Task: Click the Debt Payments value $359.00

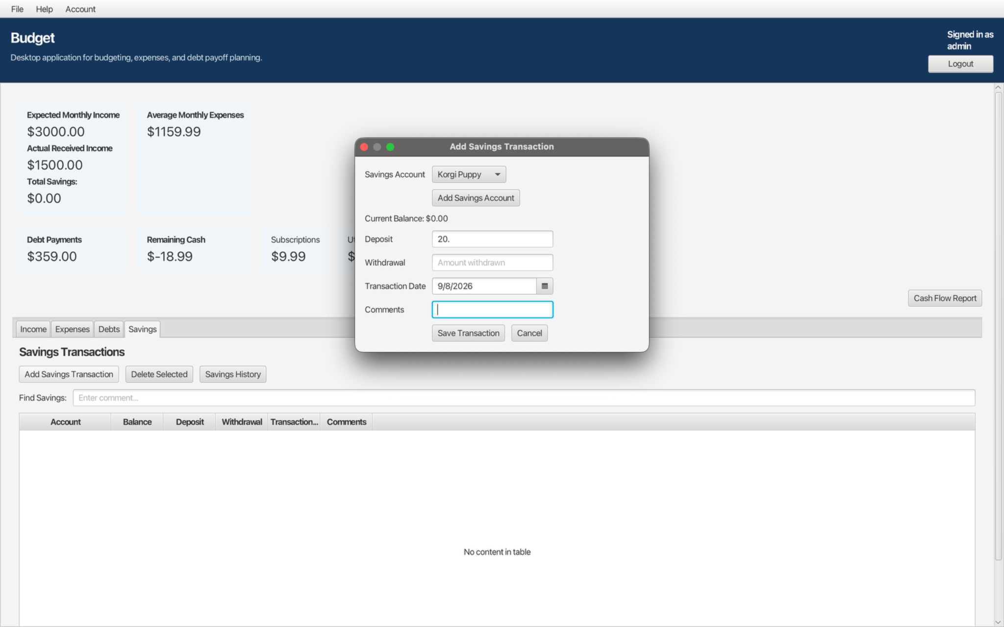Action: pyautogui.click(x=52, y=256)
